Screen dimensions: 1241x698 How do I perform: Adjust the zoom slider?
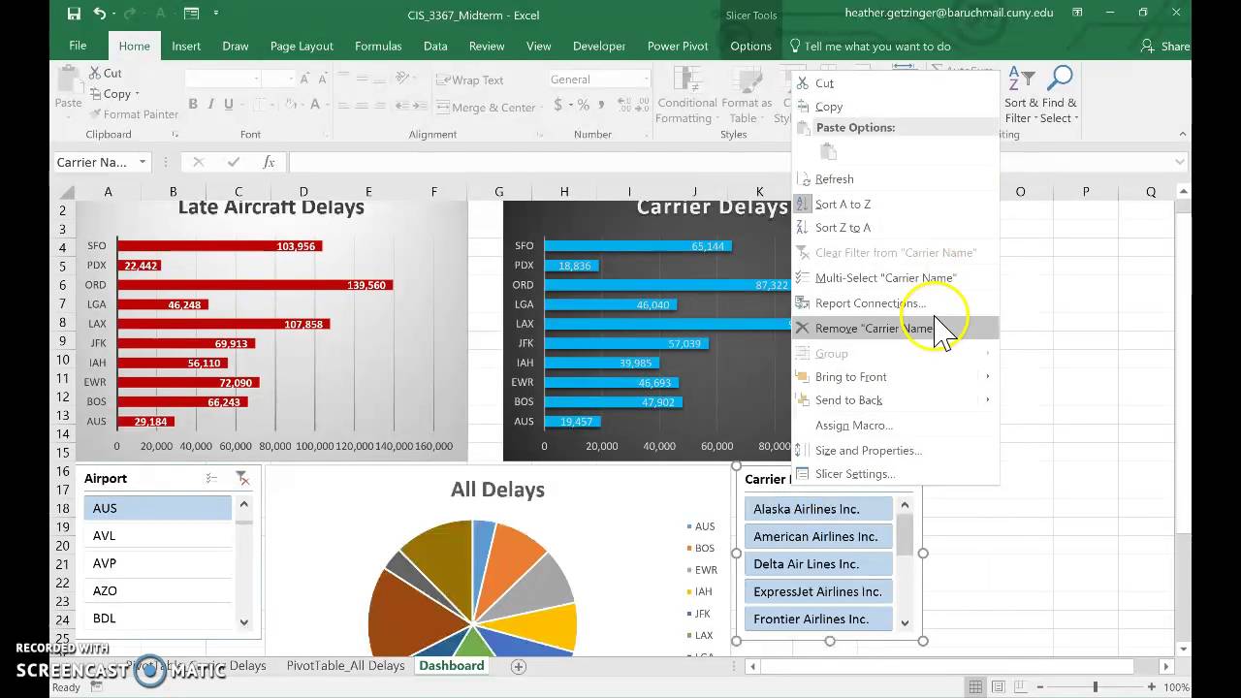pos(1096,687)
